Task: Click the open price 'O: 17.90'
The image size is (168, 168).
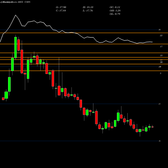Action: coord(61,7)
